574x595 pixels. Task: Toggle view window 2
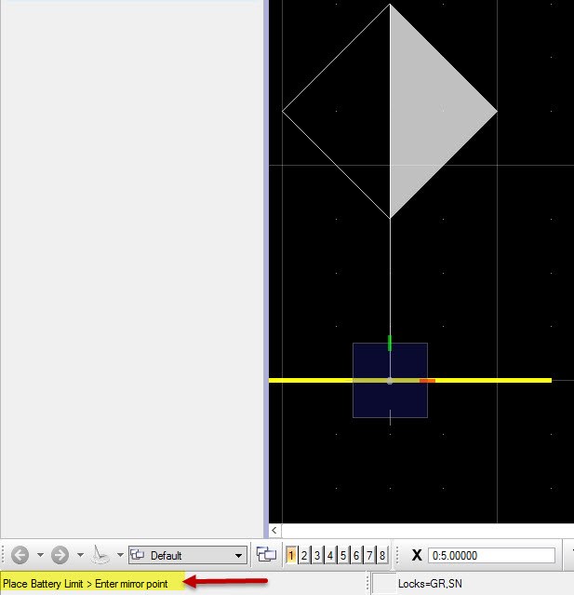(304, 556)
